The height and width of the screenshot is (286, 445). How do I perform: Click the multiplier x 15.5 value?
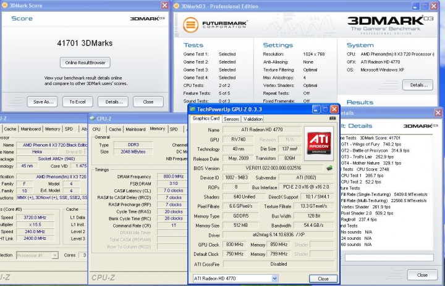(x=35, y=224)
